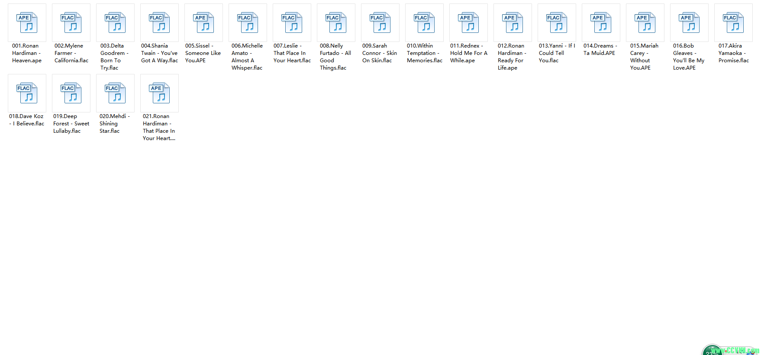Click the 007.Leslie - That Place In Your Heart icon
This screenshot has width=761, height=355.
point(292,22)
